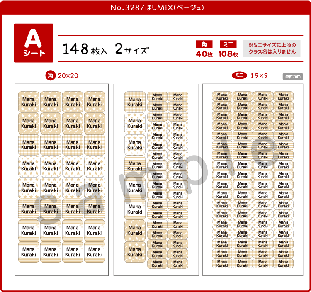Select the 108枚 count
The image size is (311, 292).
tap(228, 54)
